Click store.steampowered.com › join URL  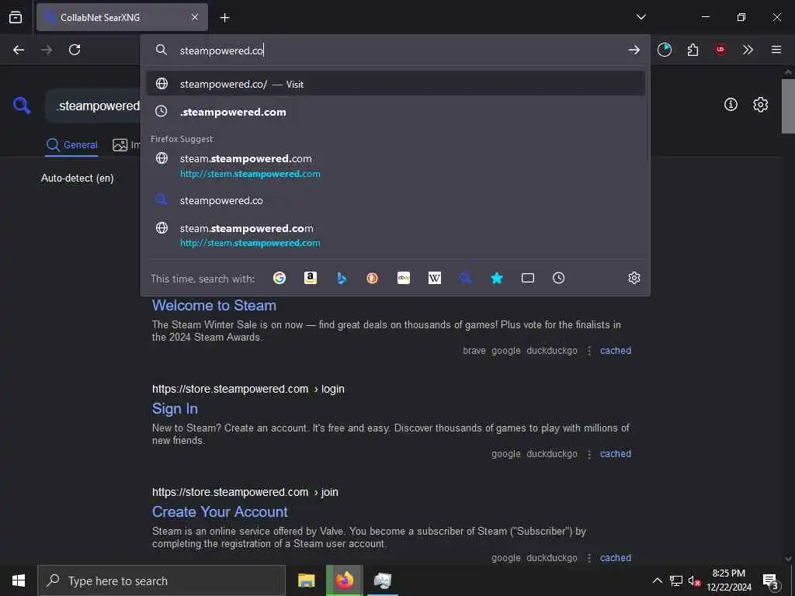point(245,492)
